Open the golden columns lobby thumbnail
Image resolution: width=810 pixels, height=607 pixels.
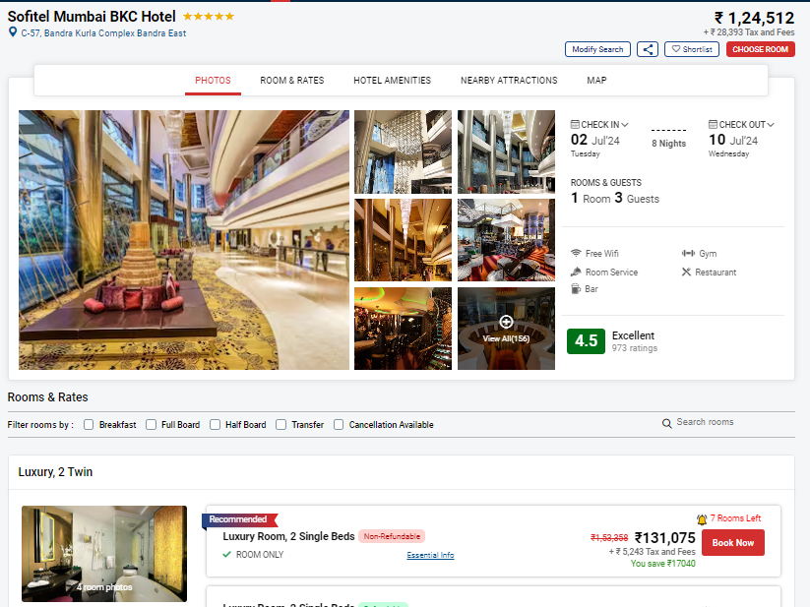click(403, 240)
